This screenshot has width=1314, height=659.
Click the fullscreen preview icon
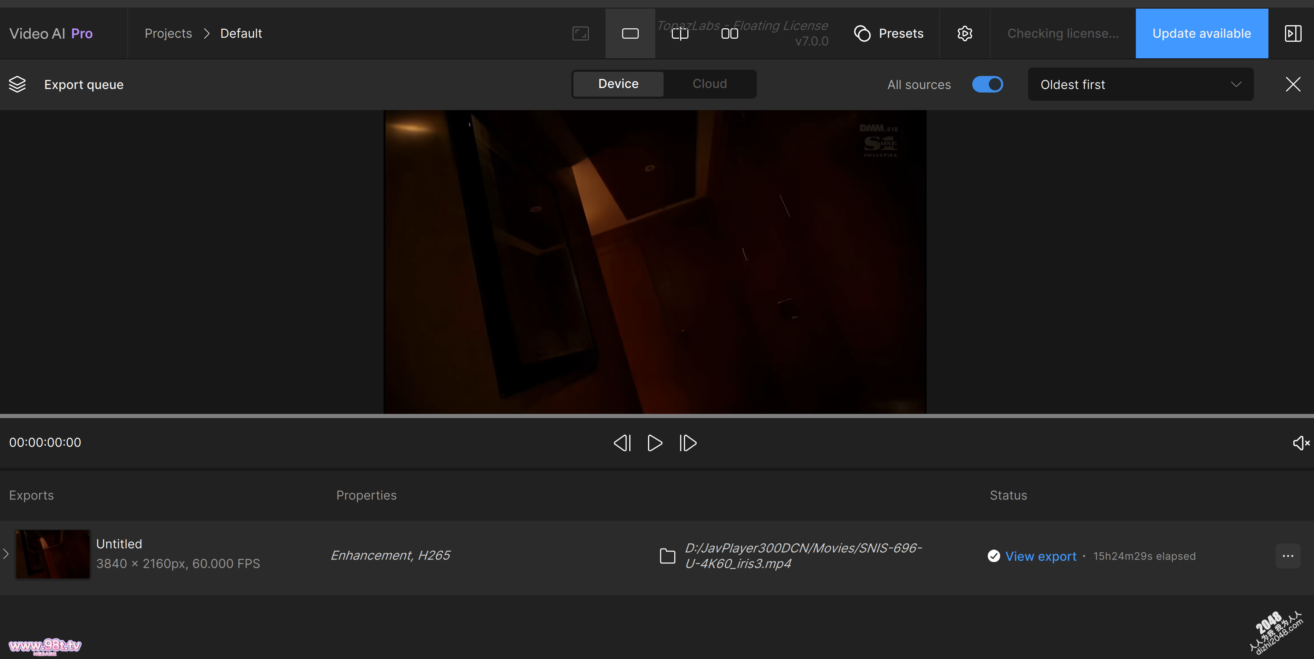(580, 34)
